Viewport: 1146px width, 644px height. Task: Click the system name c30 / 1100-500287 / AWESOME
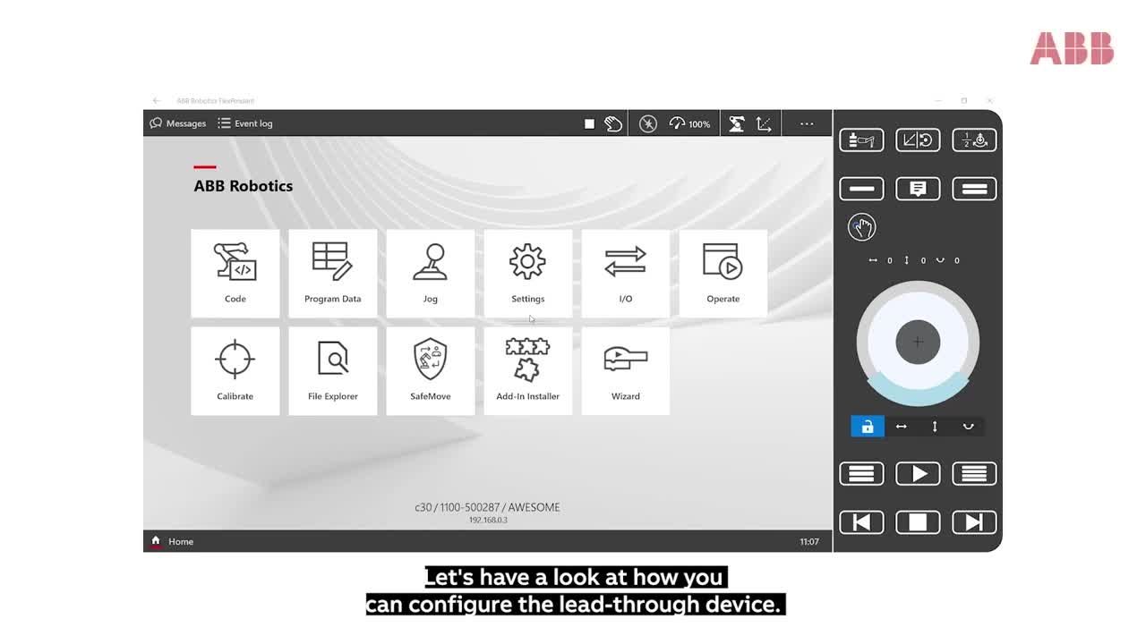(487, 507)
